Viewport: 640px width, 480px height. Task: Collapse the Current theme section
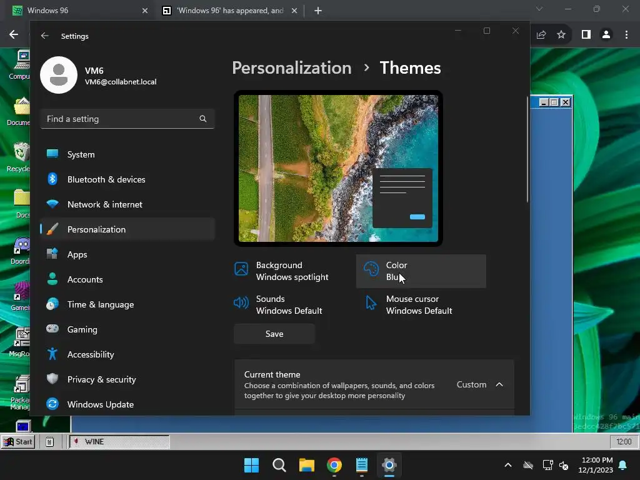tap(499, 384)
